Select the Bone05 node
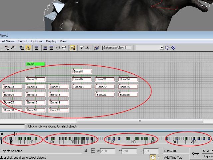 pyautogui.click(x=12, y=102)
